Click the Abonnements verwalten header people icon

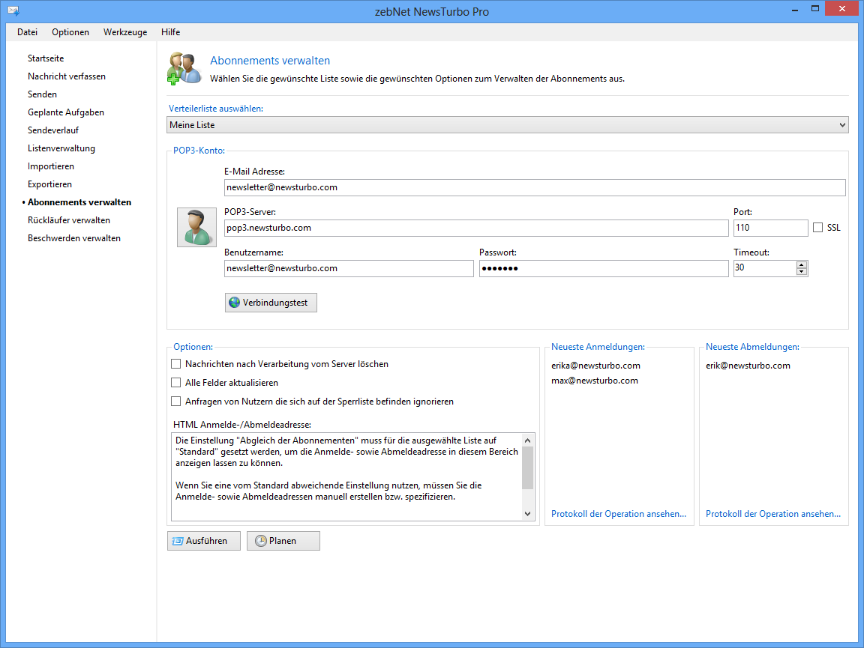pos(184,69)
